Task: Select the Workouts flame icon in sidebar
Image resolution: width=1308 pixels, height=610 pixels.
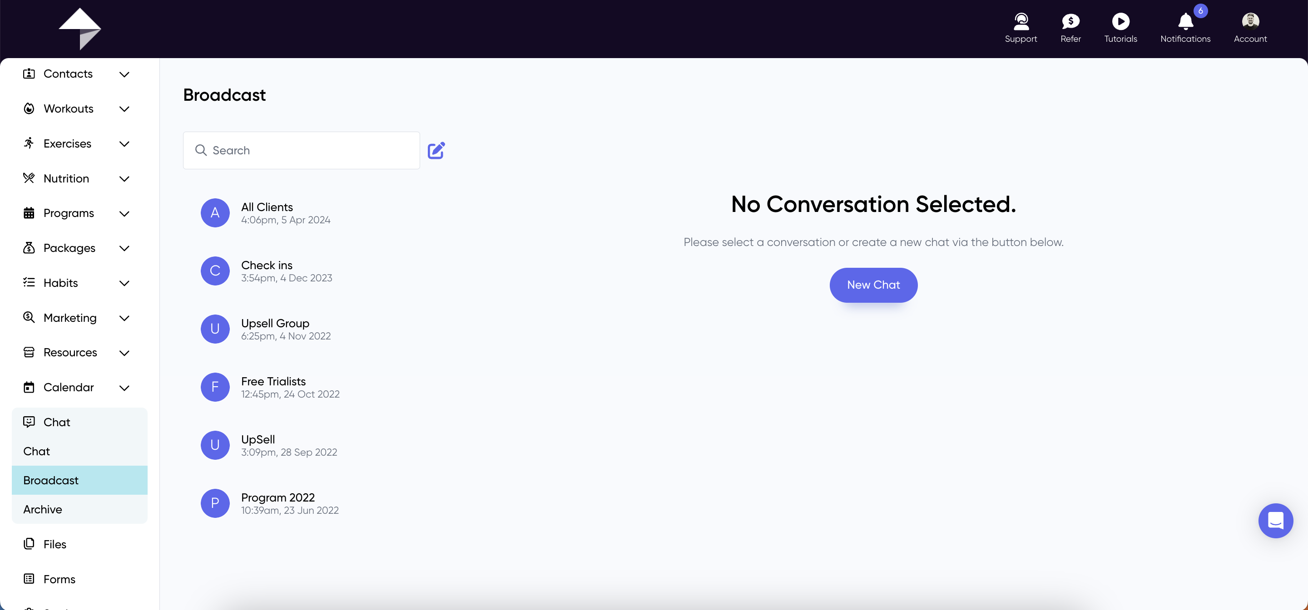Action: 29,108
